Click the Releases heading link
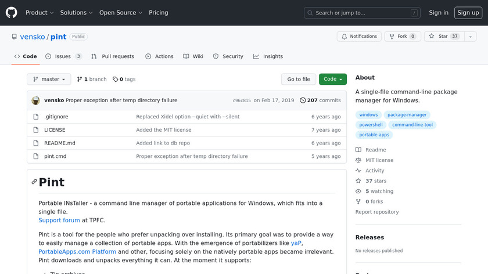The image size is (488, 274). 369,237
